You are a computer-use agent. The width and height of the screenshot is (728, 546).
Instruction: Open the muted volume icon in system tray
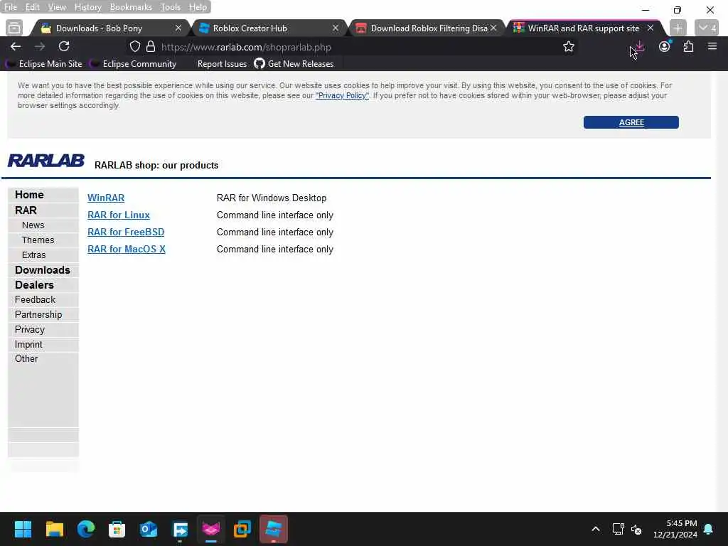[x=636, y=529]
